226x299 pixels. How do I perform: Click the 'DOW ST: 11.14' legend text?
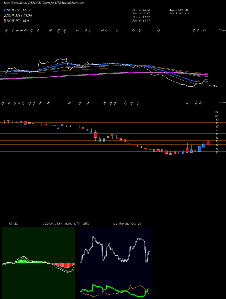pos(19,10)
